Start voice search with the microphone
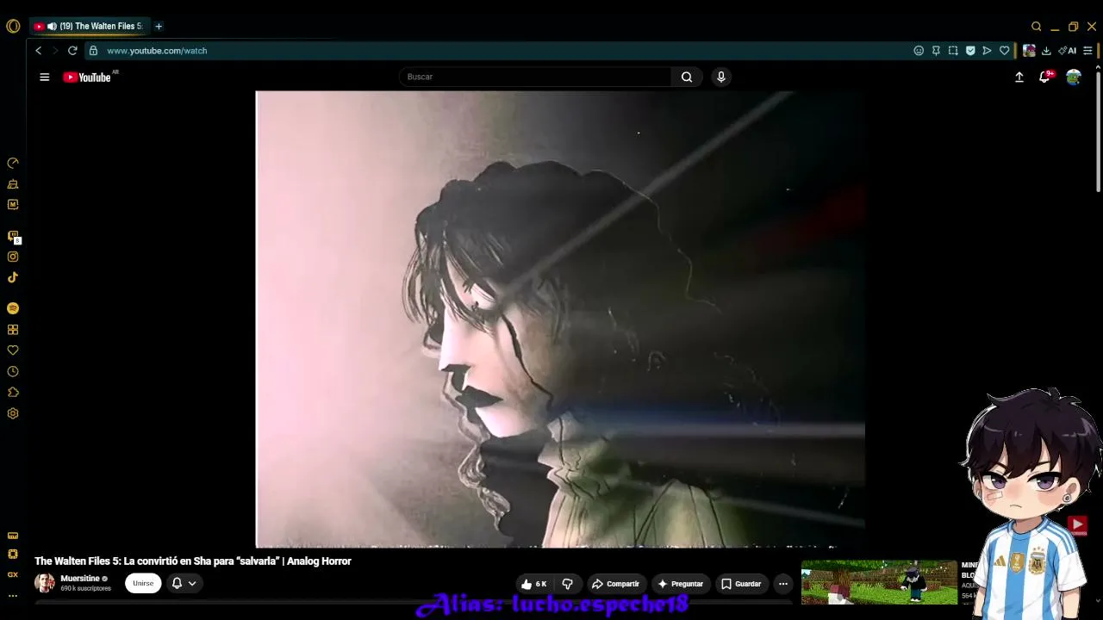The height and width of the screenshot is (620, 1103). pos(721,77)
